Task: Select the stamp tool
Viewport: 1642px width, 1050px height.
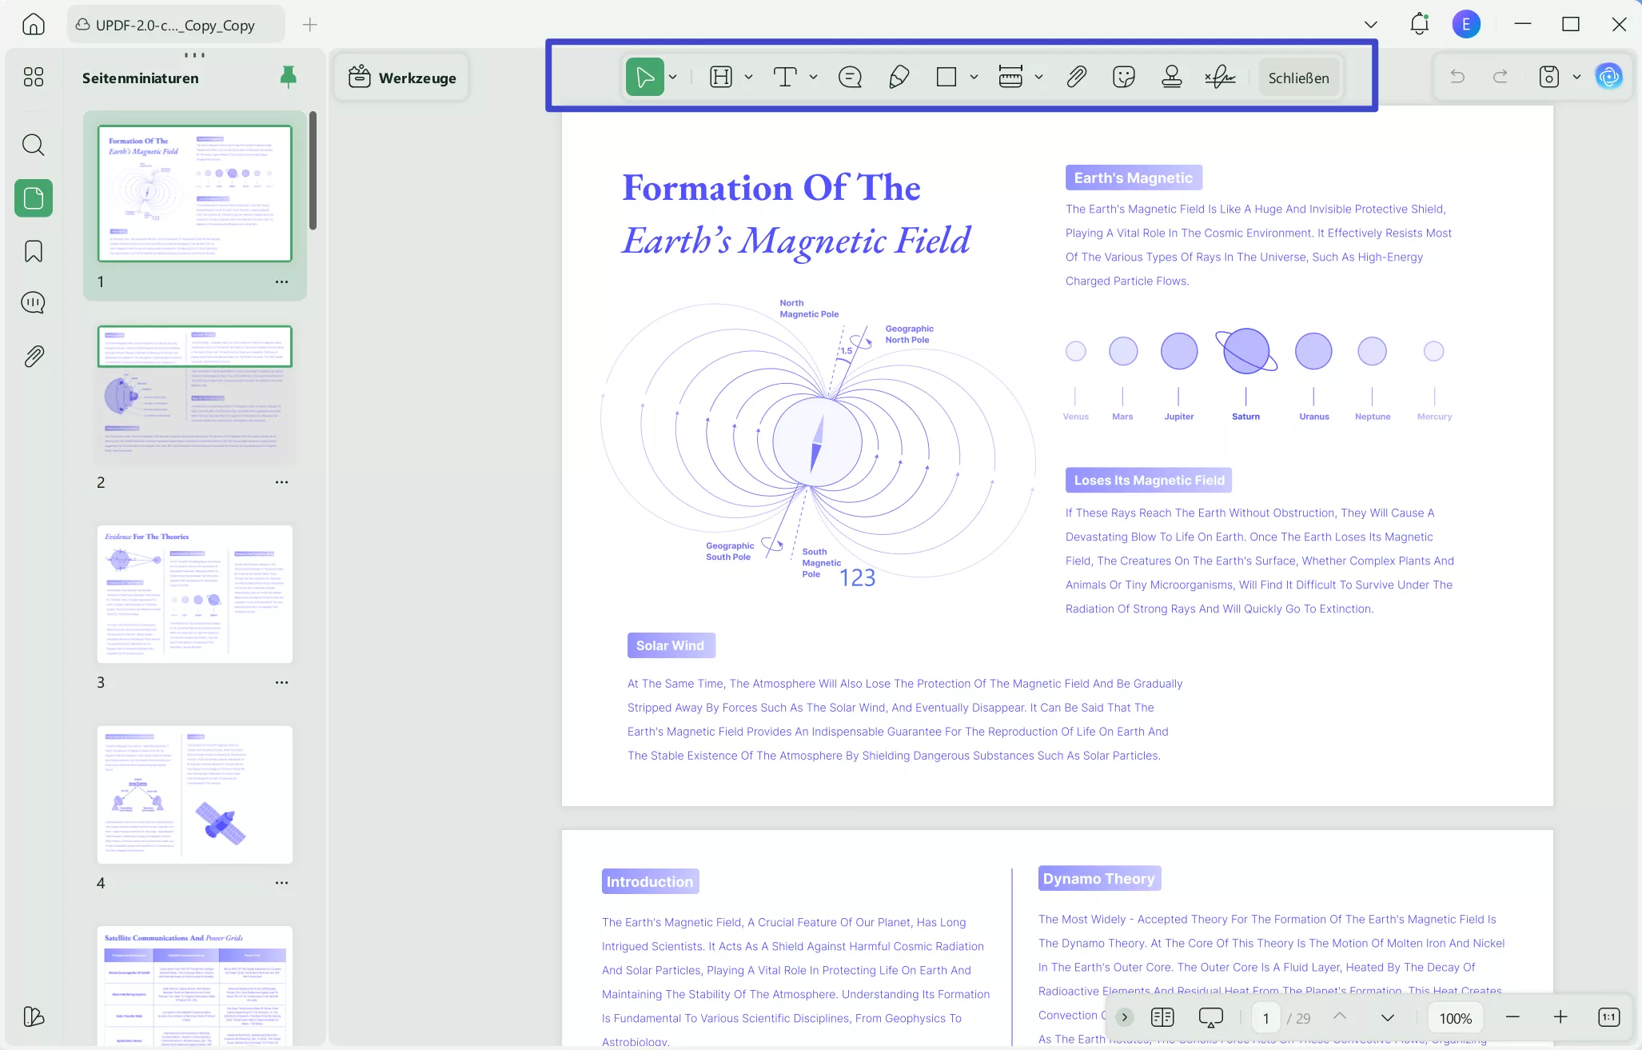Action: pyautogui.click(x=1172, y=78)
